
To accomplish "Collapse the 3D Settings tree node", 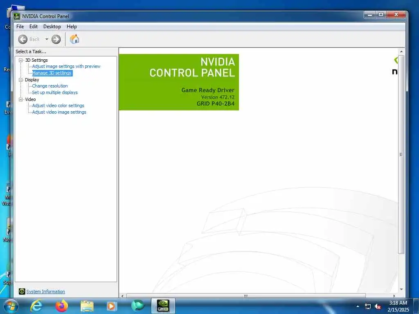I will tap(20, 61).
